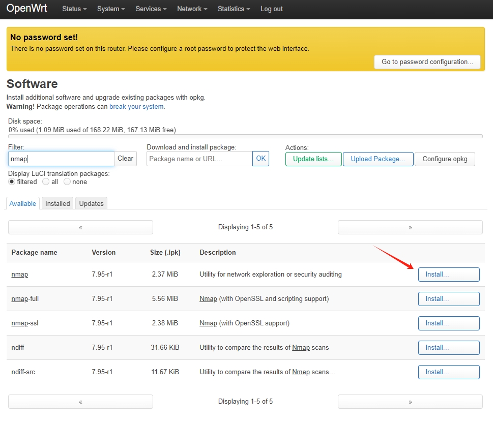Focus the Package name or URL field

coord(199,159)
